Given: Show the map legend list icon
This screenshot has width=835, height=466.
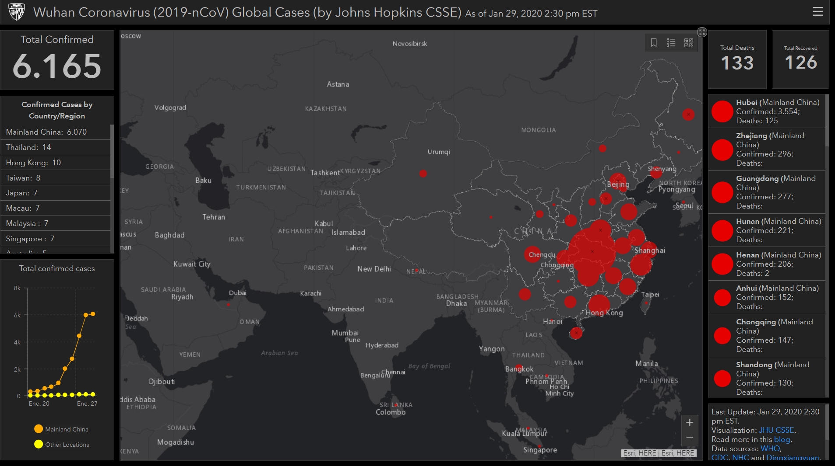Looking at the screenshot, I should pos(671,42).
